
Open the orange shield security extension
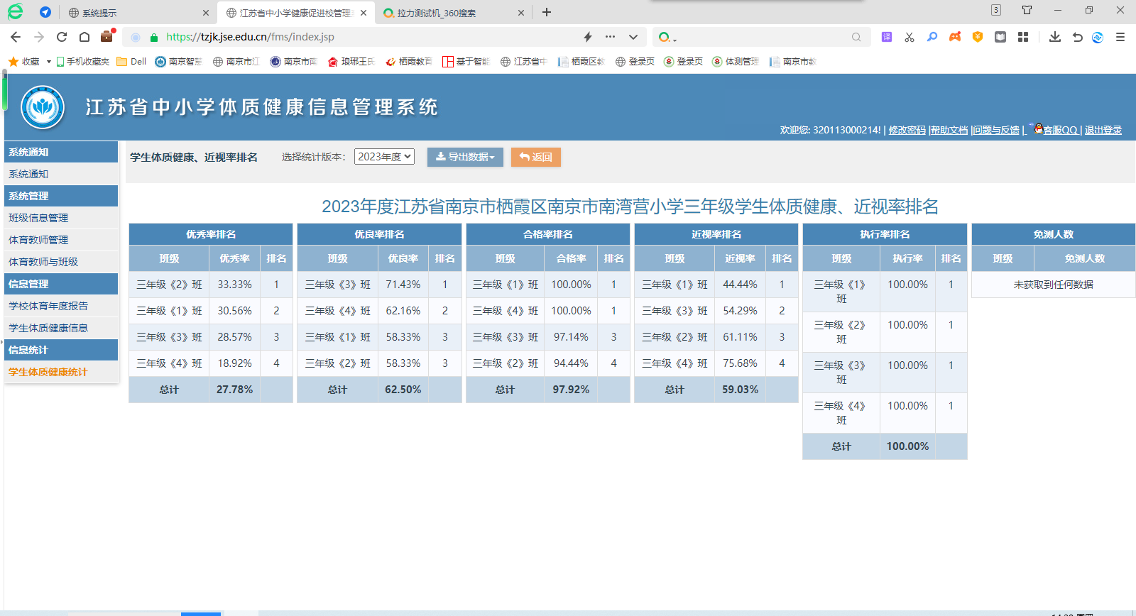(978, 37)
